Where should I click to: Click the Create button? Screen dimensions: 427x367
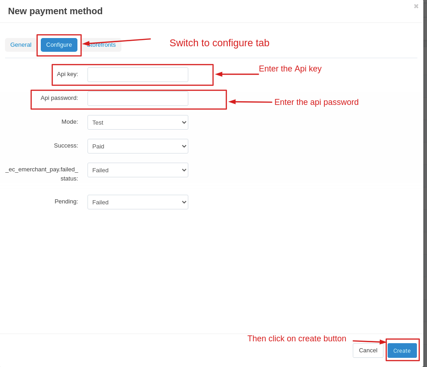(x=402, y=351)
